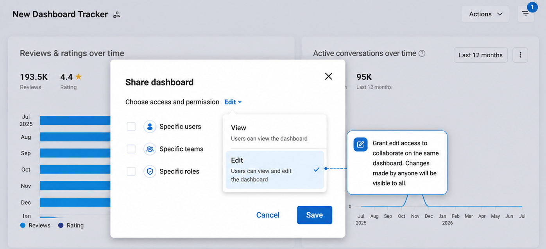Click the Specific users label
The height and width of the screenshot is (249, 546).
(x=180, y=127)
